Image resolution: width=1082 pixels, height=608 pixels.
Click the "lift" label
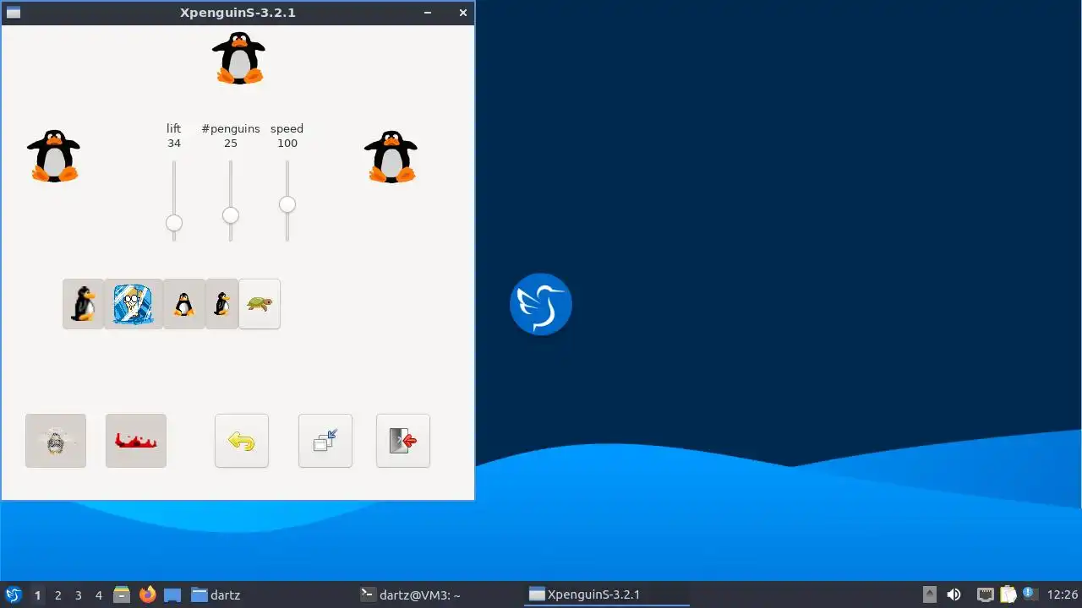173,128
